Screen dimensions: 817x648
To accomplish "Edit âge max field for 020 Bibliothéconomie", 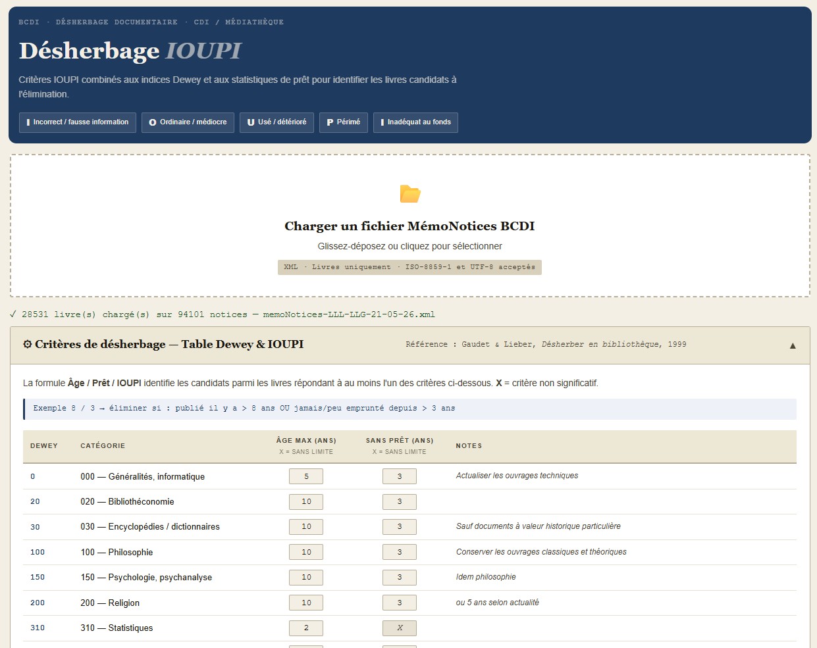I will (x=306, y=501).
